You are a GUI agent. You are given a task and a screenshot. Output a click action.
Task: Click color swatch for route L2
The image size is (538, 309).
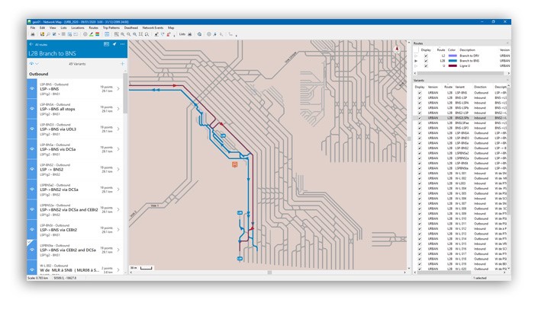[x=453, y=56]
